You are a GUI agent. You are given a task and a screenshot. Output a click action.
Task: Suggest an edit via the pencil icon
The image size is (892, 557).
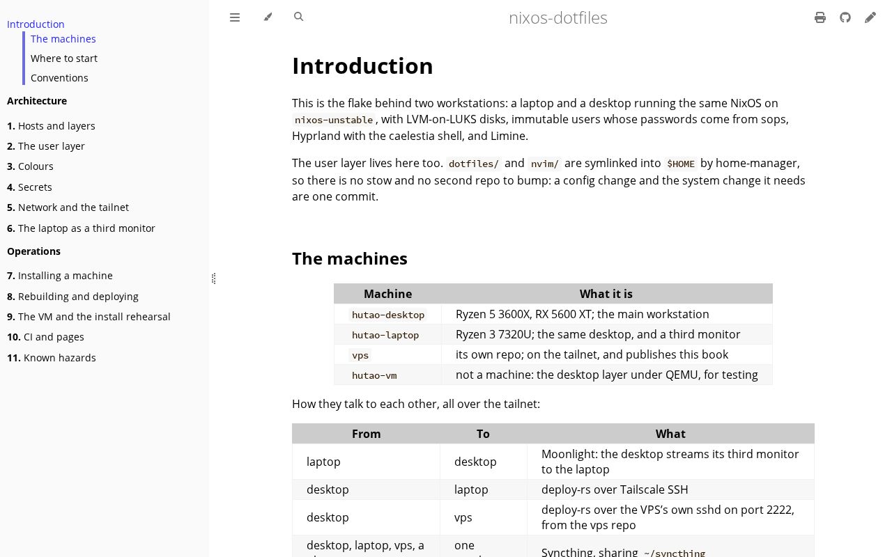870,17
